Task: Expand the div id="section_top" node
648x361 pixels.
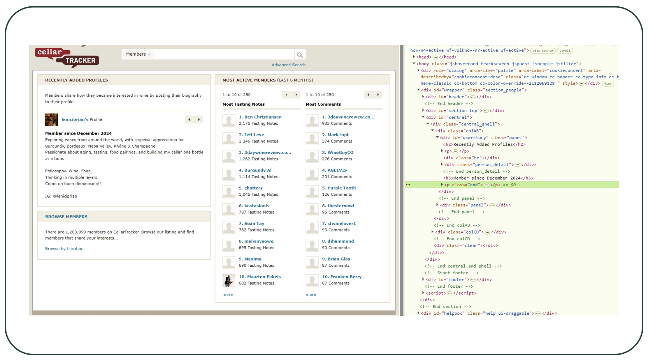Action: (x=423, y=111)
